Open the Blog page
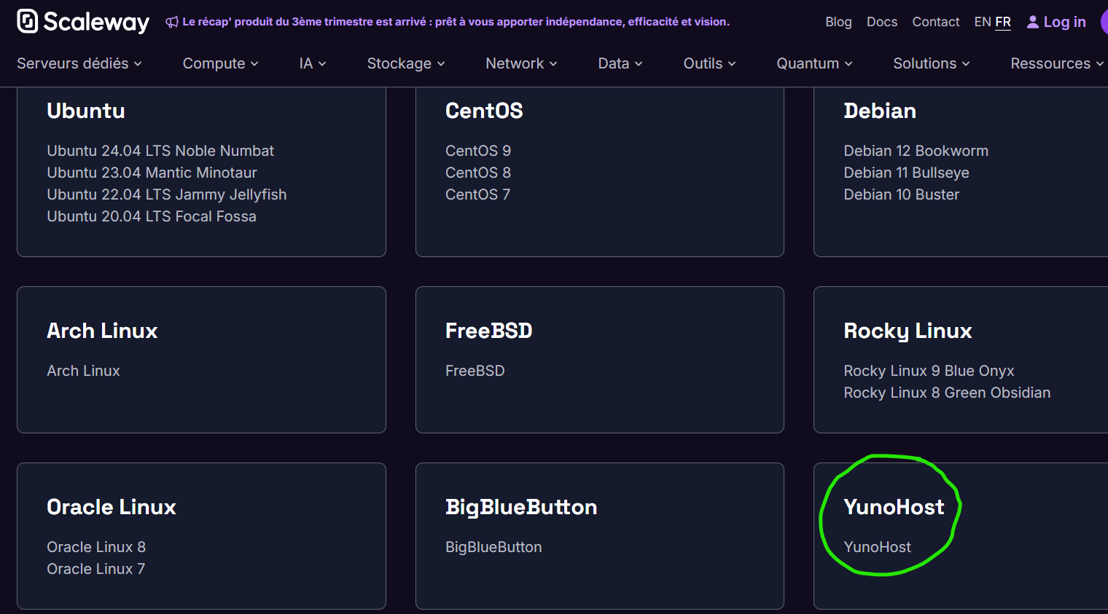 coord(838,22)
